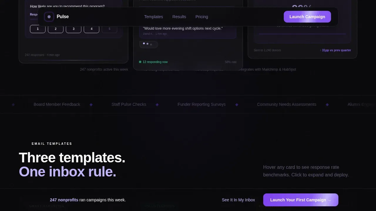Click Launch Your First Campaign button
Image resolution: width=376 pixels, height=211 pixels.
301,200
